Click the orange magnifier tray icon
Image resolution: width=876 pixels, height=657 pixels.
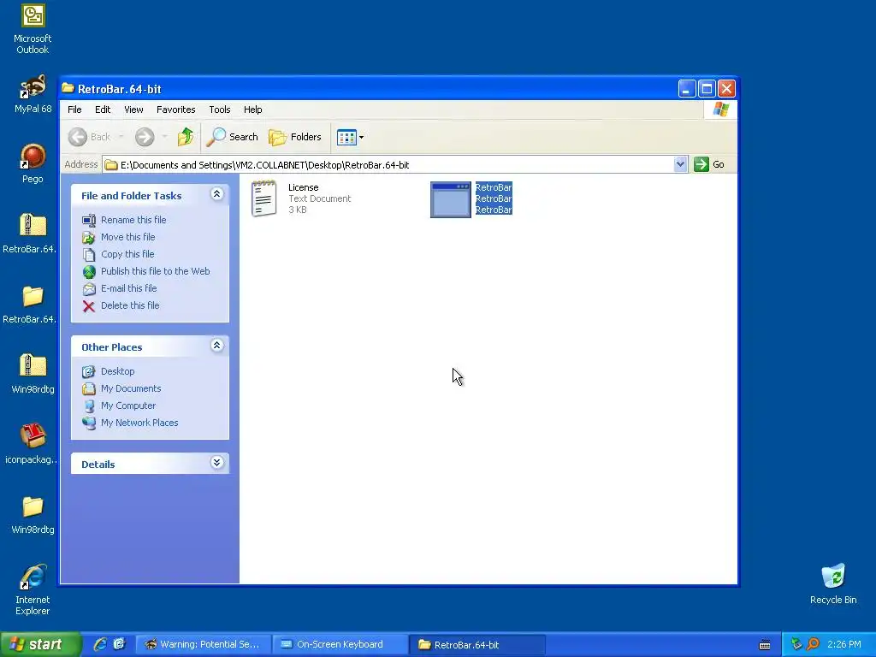point(813,644)
